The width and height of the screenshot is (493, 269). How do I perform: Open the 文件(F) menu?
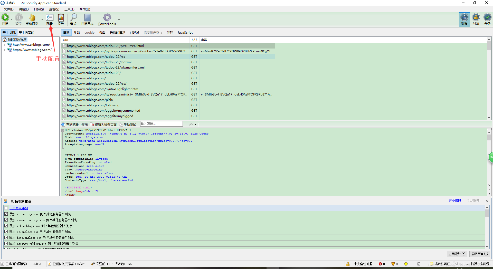tap(8, 9)
